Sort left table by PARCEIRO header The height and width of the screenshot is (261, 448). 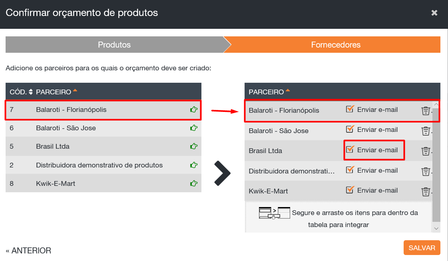[x=54, y=92]
